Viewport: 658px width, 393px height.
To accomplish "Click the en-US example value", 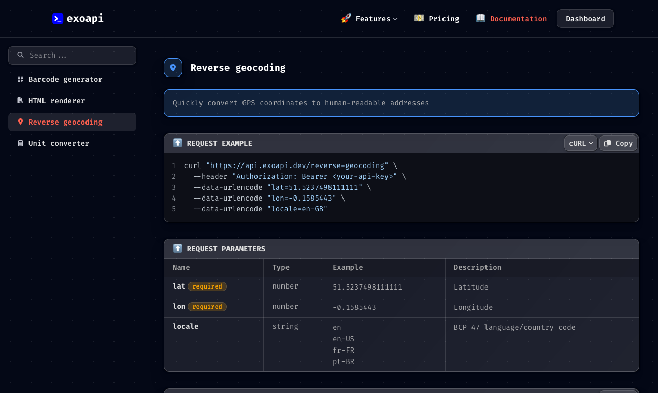I will 344,339.
